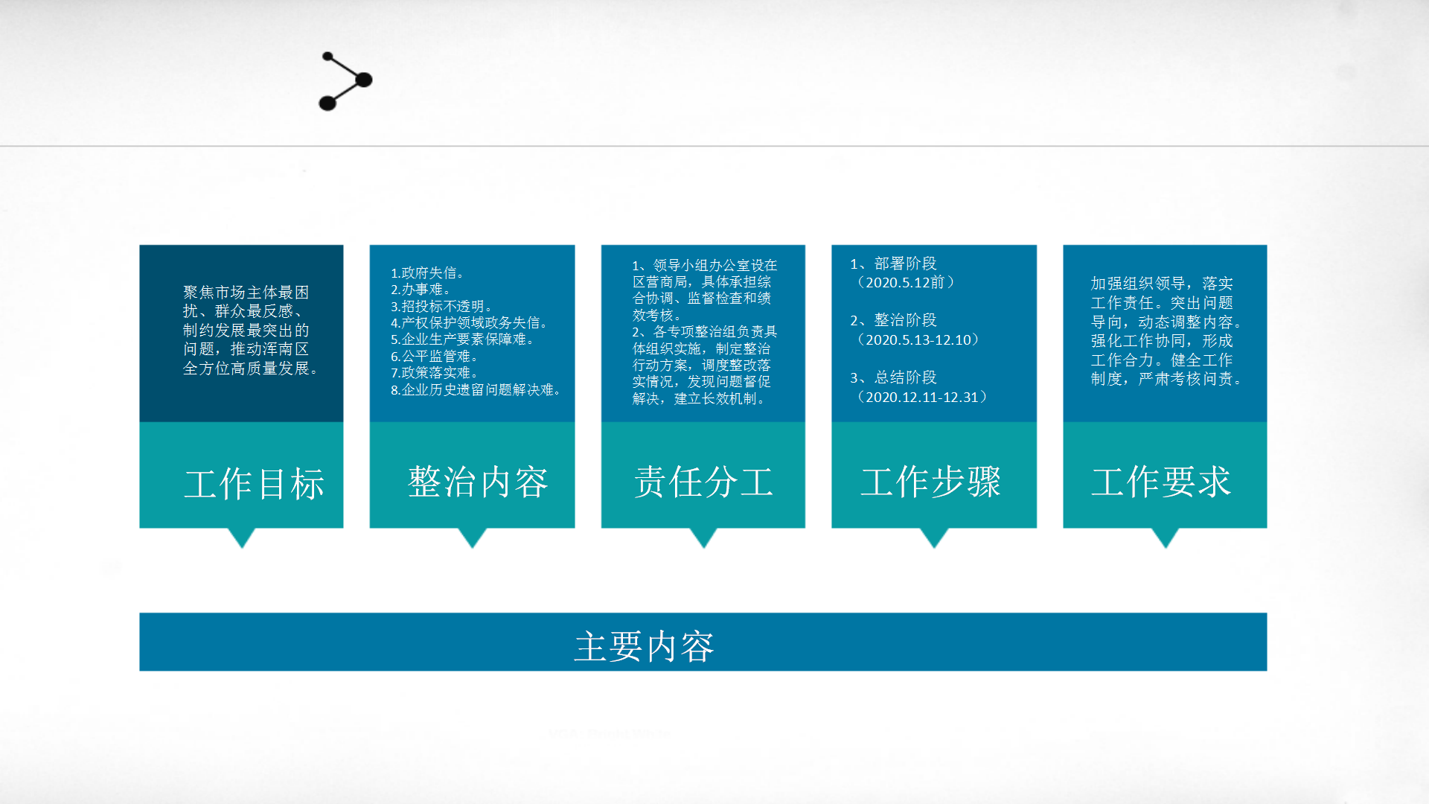Click the share-node icon at top
Image resolution: width=1429 pixels, height=804 pixels.
tap(345, 81)
